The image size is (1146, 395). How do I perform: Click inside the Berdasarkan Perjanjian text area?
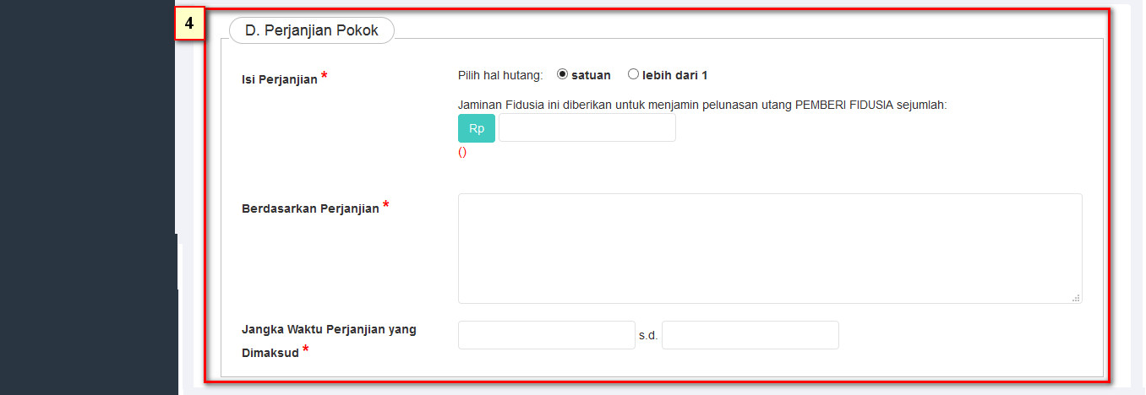click(x=769, y=248)
